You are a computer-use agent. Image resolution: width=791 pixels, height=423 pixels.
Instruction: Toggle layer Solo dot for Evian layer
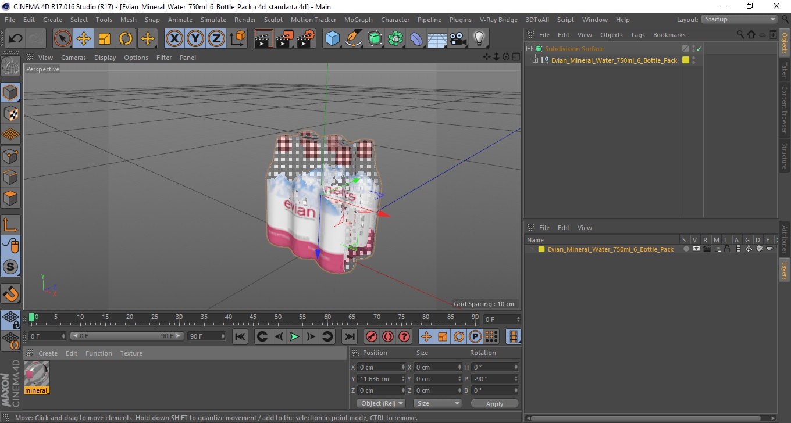tap(686, 249)
